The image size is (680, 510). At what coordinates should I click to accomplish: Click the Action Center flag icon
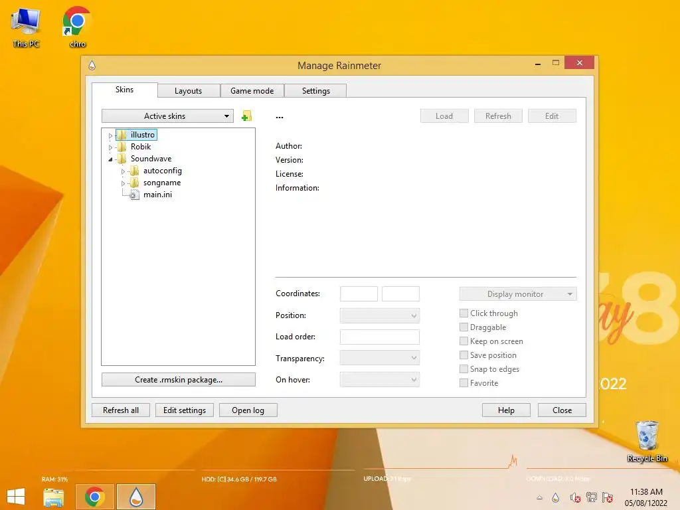tap(608, 497)
